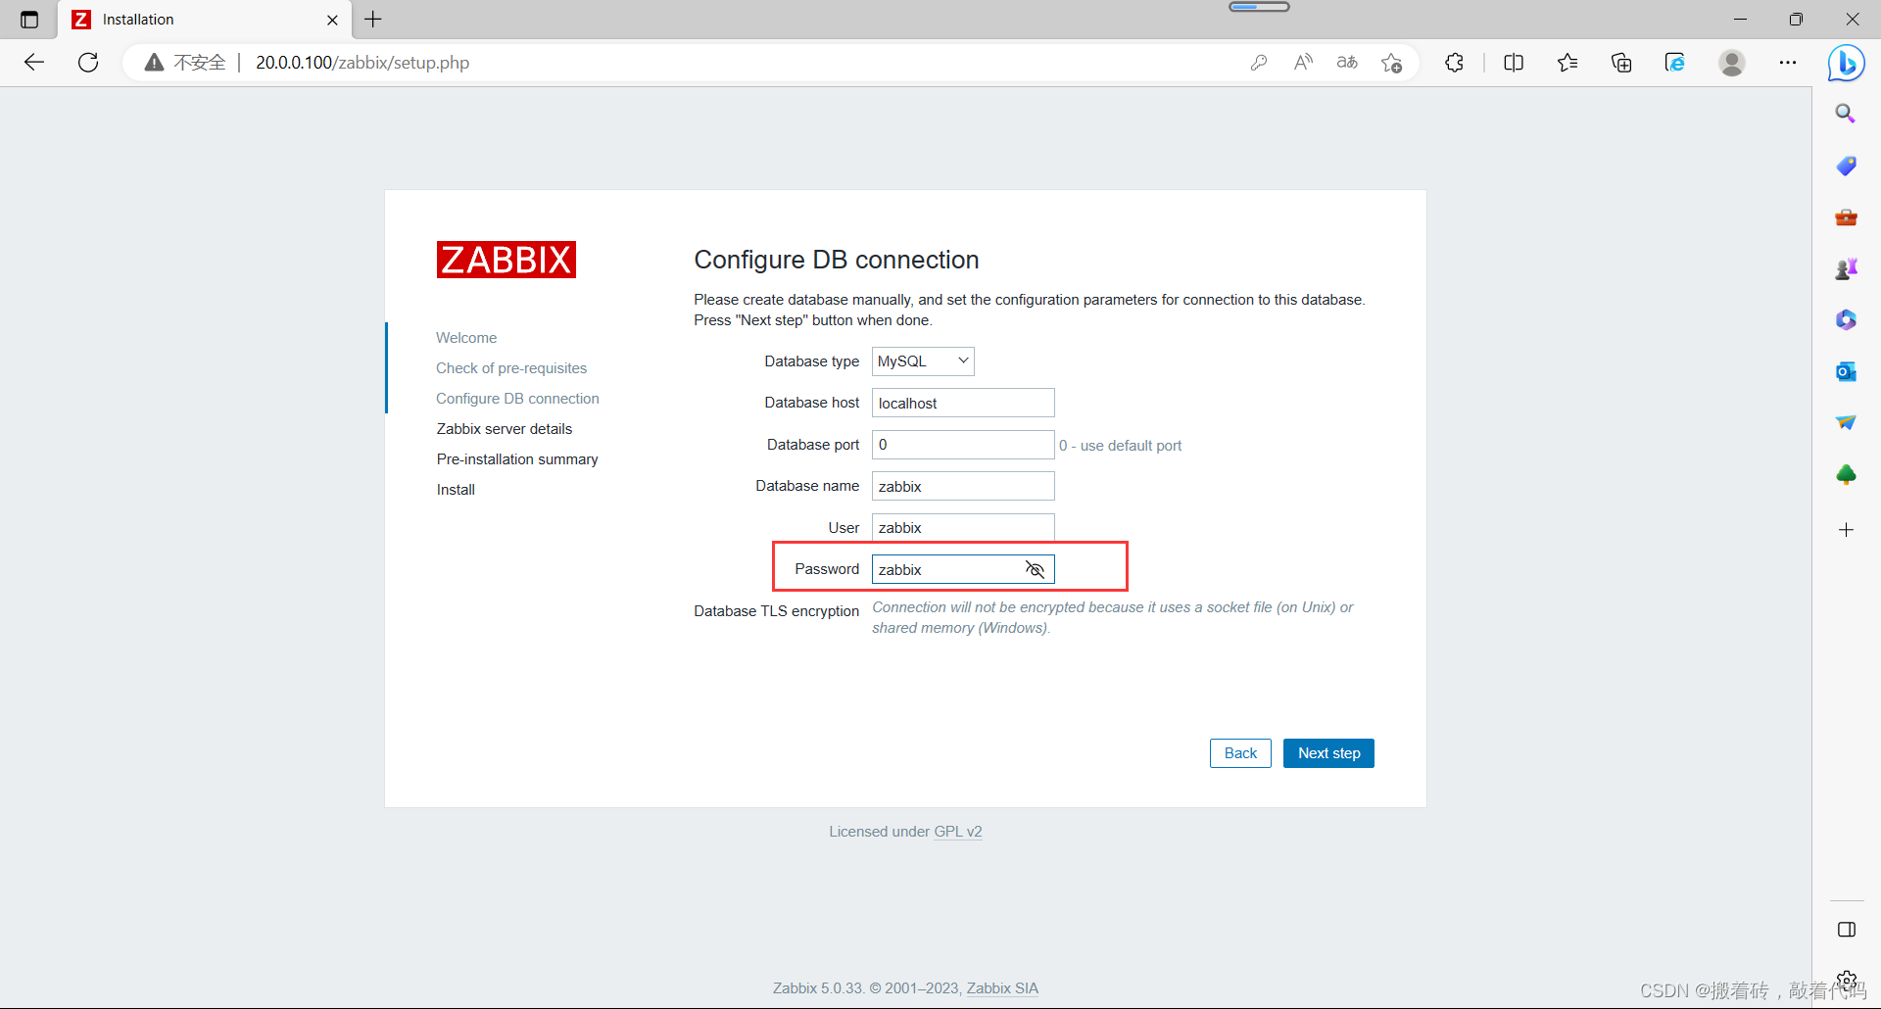Click the ZABBIX logo
Viewport: 1881px width, 1009px height.
click(x=506, y=260)
